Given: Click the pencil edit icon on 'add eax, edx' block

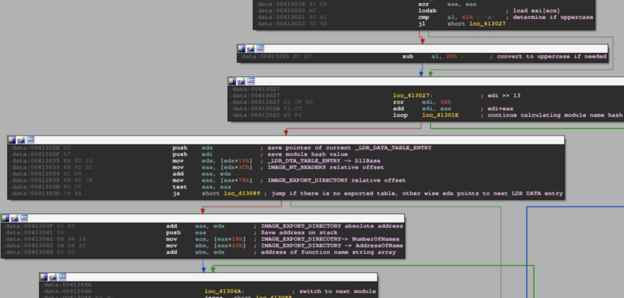Looking at the screenshot, I should point(14,218).
